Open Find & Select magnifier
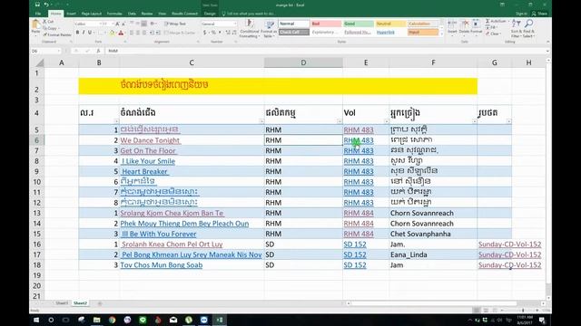This screenshot has width=581, height=326. [528, 29]
